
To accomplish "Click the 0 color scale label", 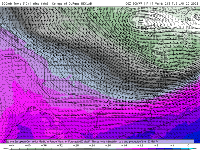I will coord(188,145).
